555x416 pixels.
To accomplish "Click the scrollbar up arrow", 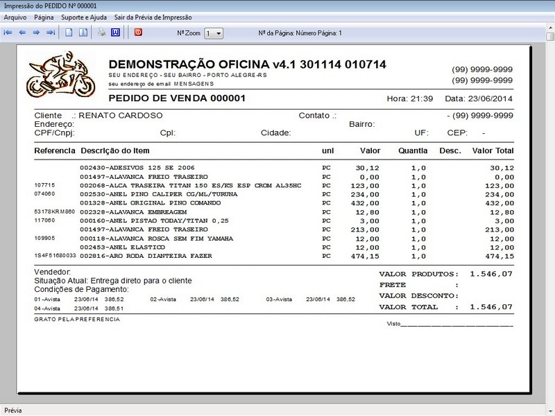I will (x=550, y=27).
